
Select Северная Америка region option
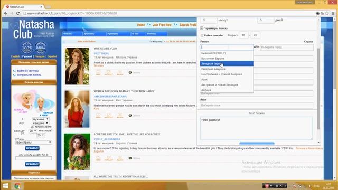click(227, 69)
